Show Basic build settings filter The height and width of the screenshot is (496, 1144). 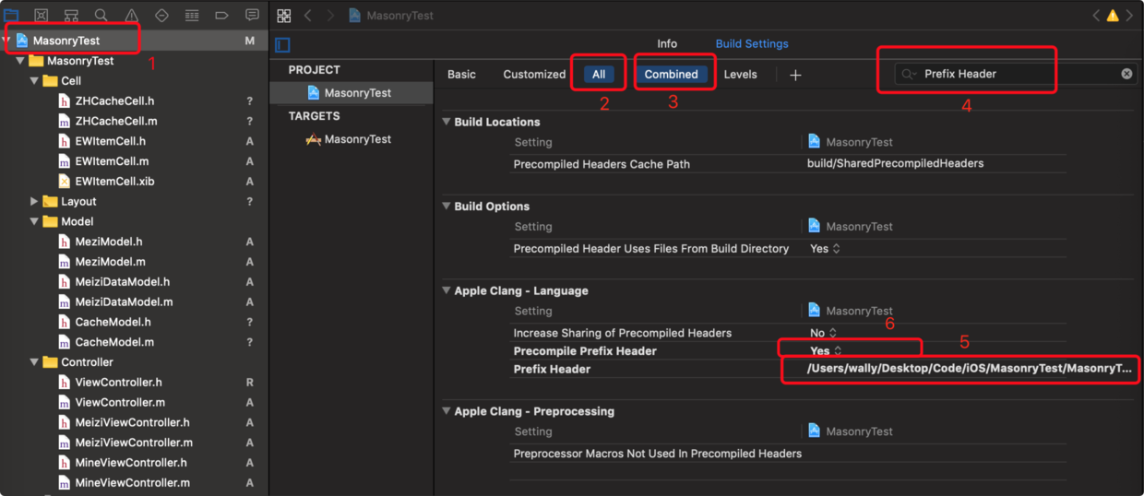point(461,75)
